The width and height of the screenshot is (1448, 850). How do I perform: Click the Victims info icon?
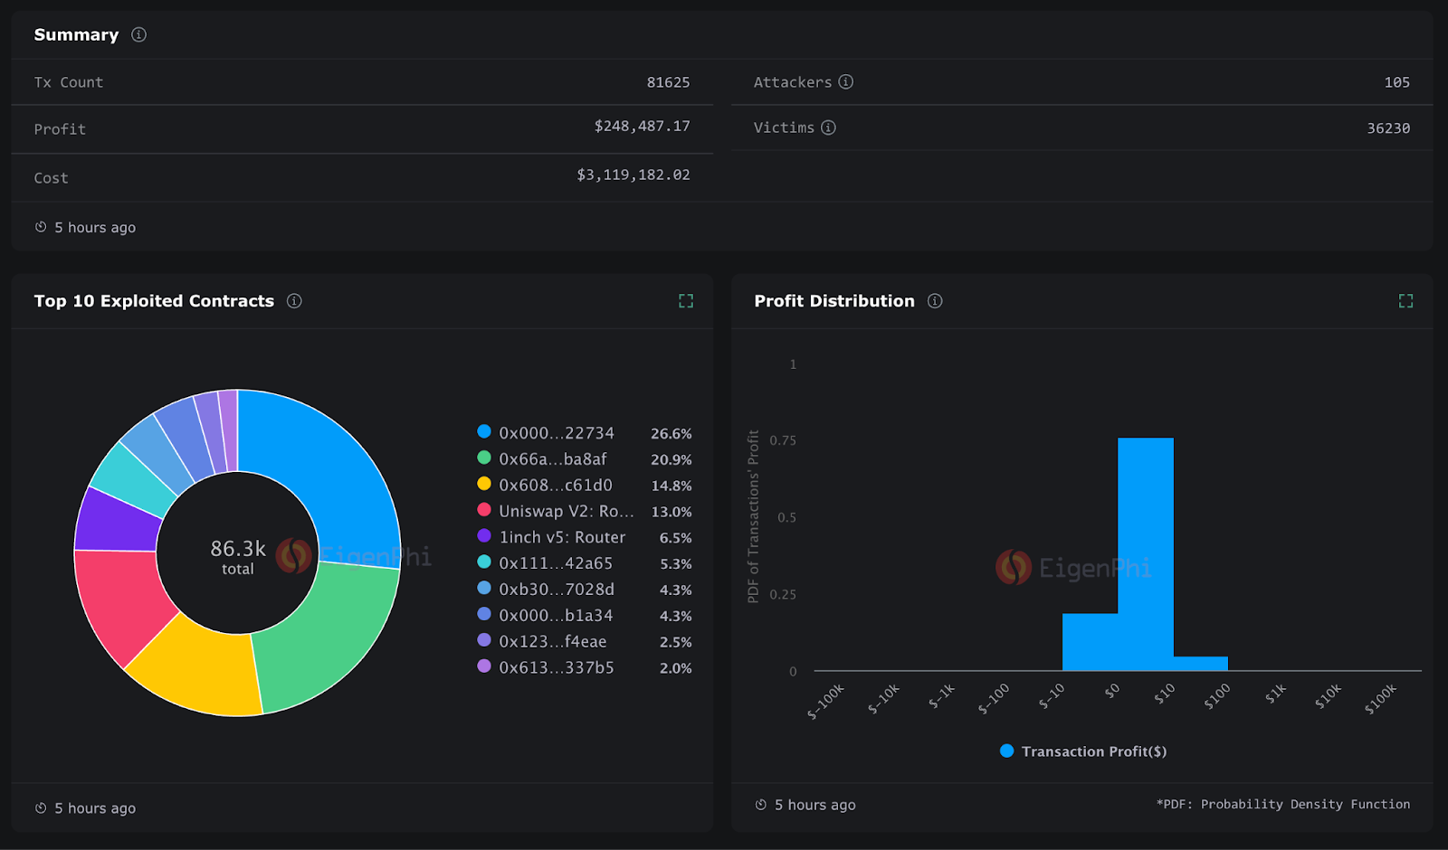[829, 127]
